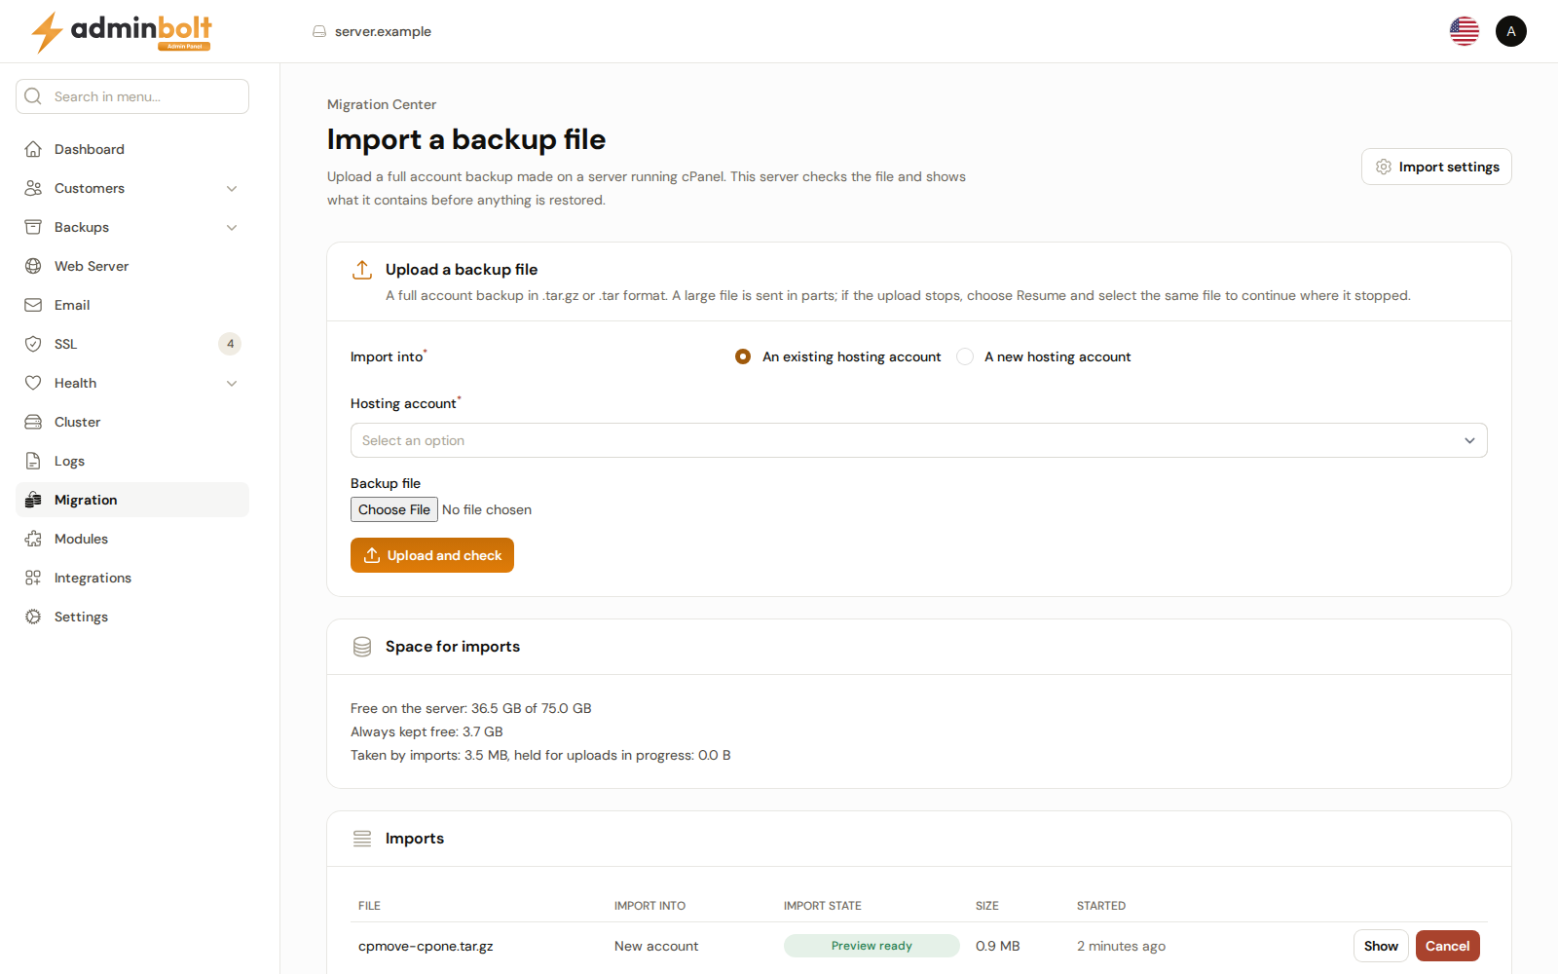Click the Choose File button
1558x974 pixels.
tap(394, 509)
